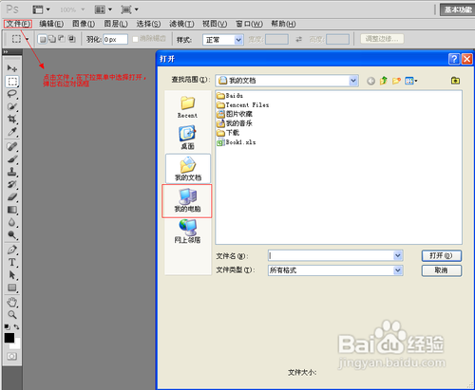Open the 图层(L) menu
This screenshot has height=390, width=475.
pos(116,24)
